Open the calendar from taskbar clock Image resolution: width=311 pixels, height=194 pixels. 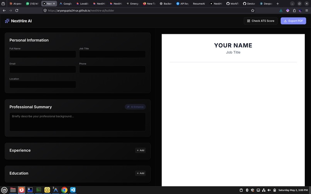pos(293,190)
